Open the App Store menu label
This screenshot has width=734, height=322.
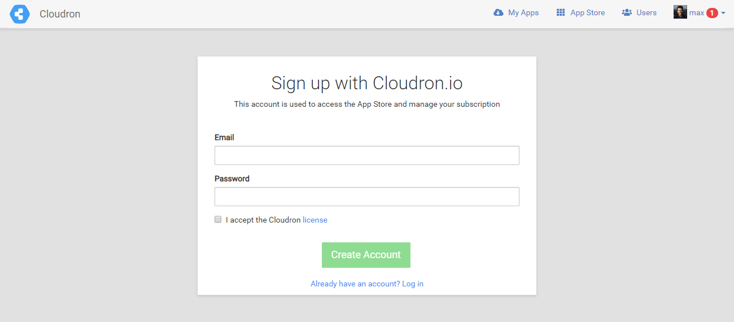(587, 12)
